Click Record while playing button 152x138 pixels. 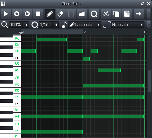tap(27, 14)
